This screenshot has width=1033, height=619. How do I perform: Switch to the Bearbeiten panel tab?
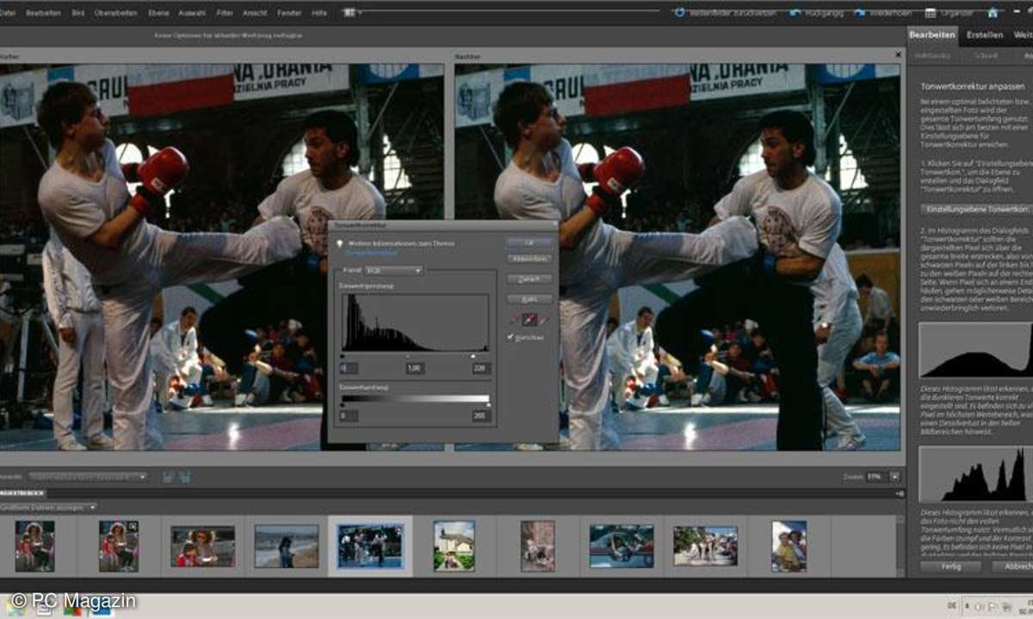point(932,35)
